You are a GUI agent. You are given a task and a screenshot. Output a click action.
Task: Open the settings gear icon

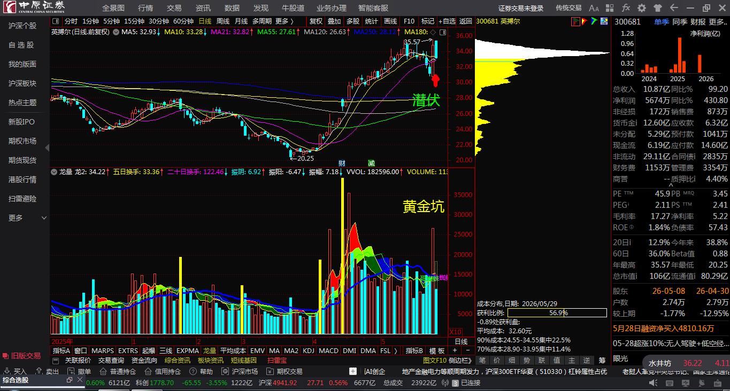tap(642, 8)
